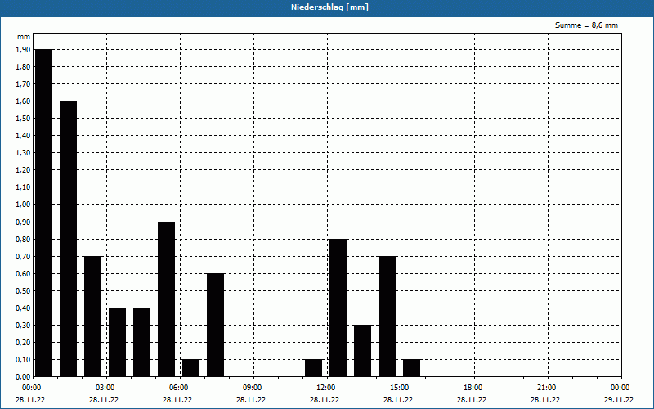This screenshot has width=654, height=409.
Task: Select the 0,40 bar starting at 03:00
Action: pyautogui.click(x=117, y=342)
